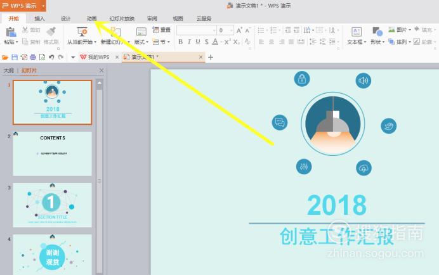Switch to the 大纲 outline pane tab
Screen dimensions: 439x275
pyautogui.click(x=9, y=70)
